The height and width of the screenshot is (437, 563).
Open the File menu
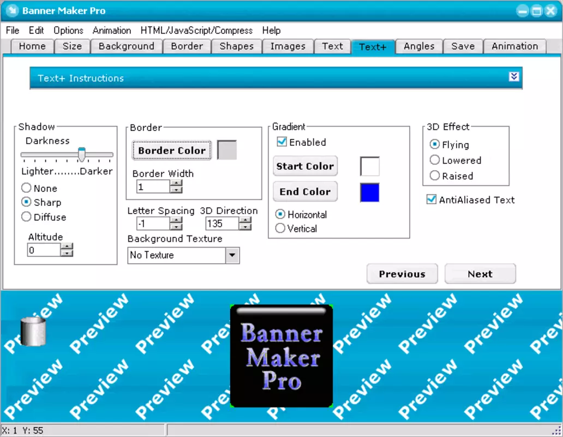pos(13,31)
